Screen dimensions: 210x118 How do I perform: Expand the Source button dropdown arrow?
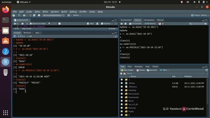[112, 24]
